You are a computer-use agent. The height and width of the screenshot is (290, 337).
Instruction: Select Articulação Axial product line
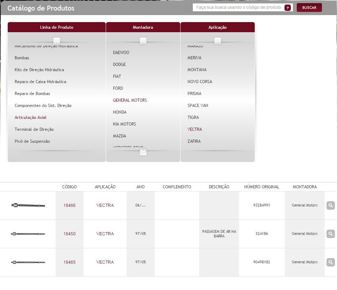point(30,117)
